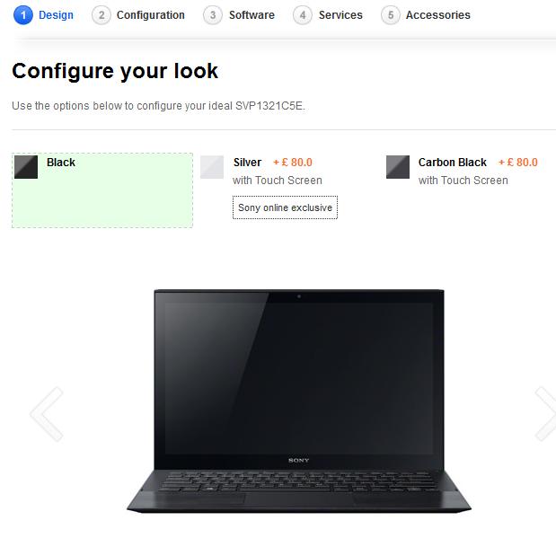Viewport: 556px width, 538px height.
Task: Click the step 5 circle icon
Action: point(391,15)
